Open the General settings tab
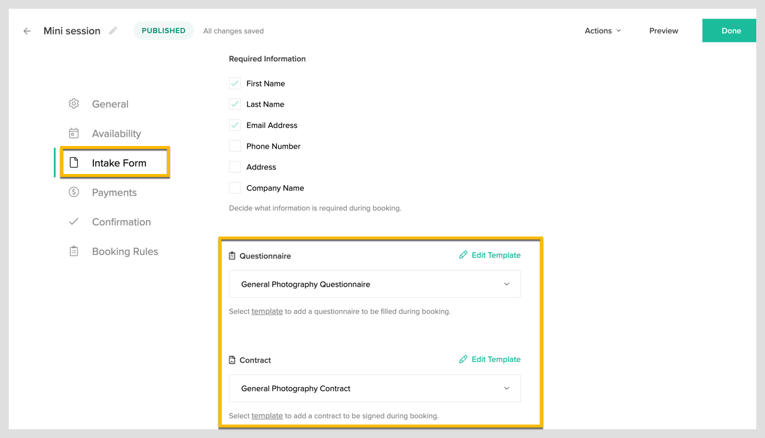This screenshot has width=765, height=438. coord(110,104)
